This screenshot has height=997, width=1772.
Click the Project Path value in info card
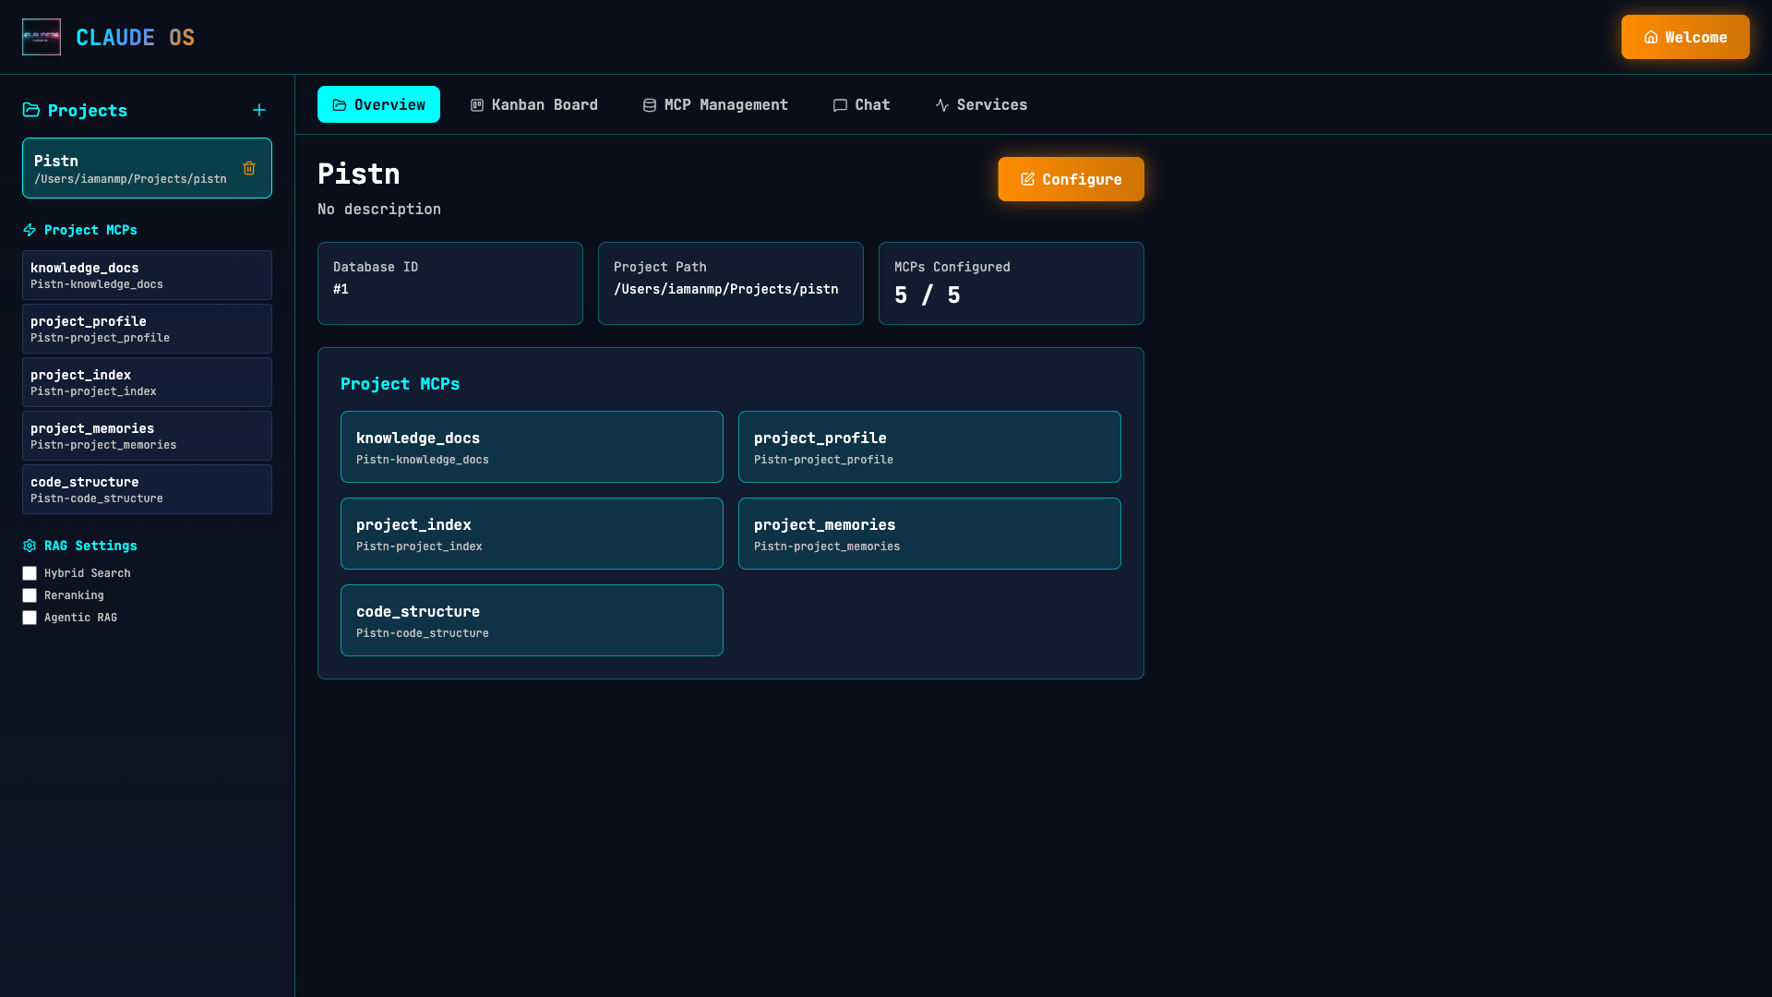[726, 289]
